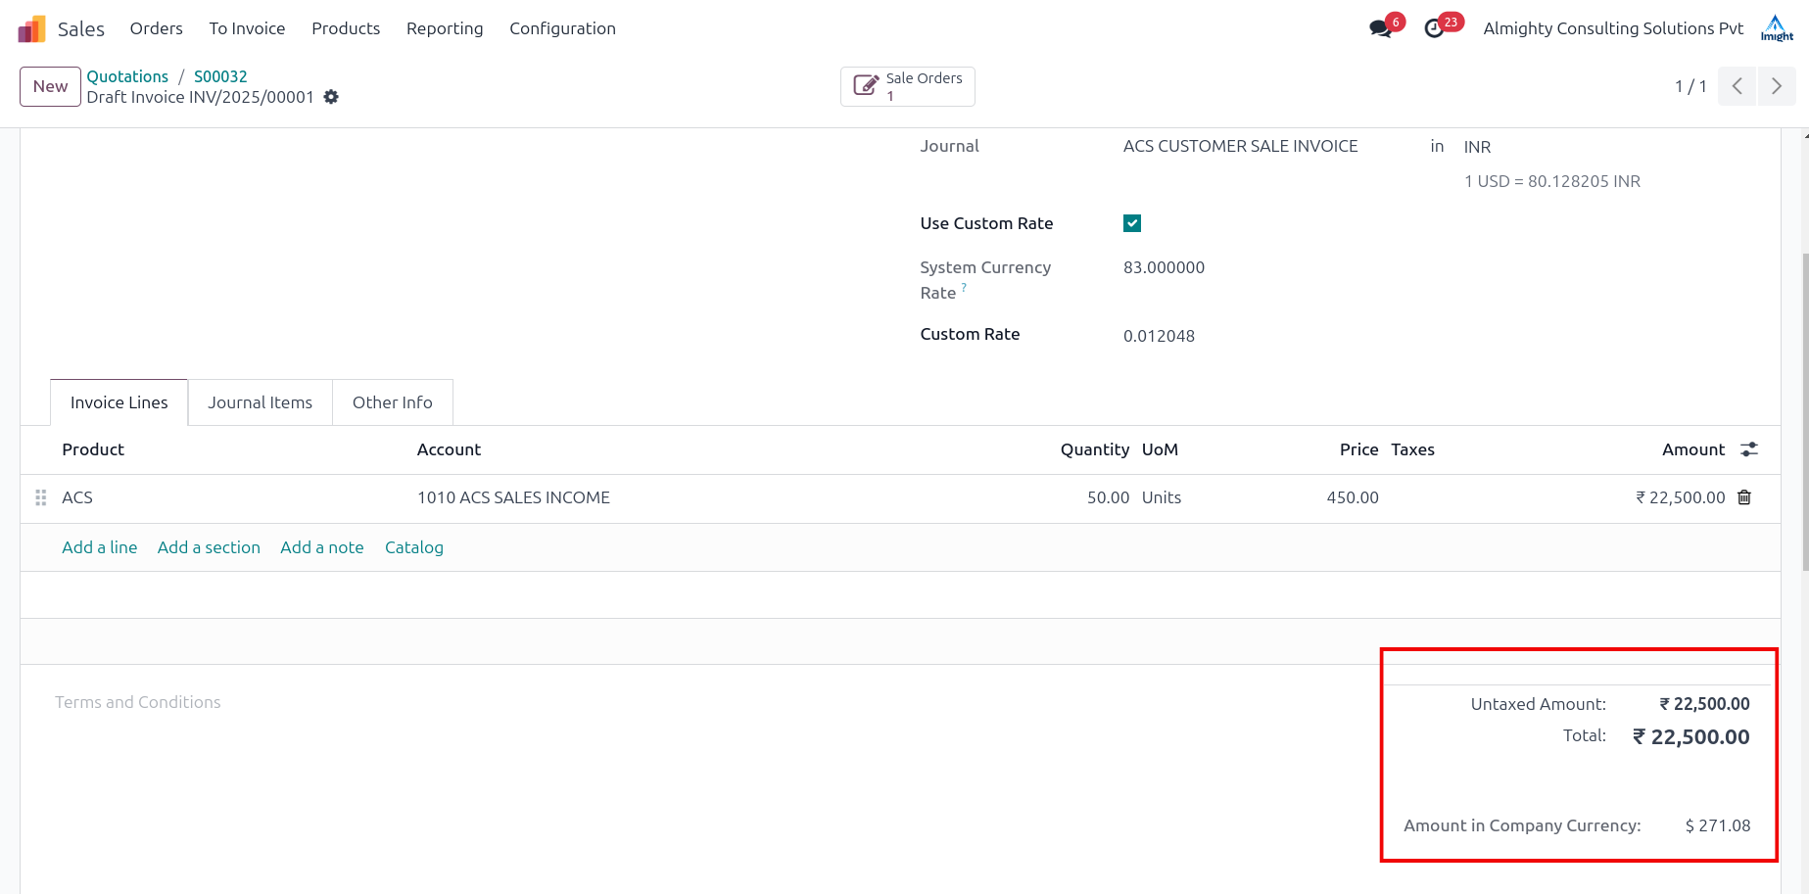The width and height of the screenshot is (1809, 894).
Task: Click the Sales app logo icon
Action: click(x=31, y=29)
